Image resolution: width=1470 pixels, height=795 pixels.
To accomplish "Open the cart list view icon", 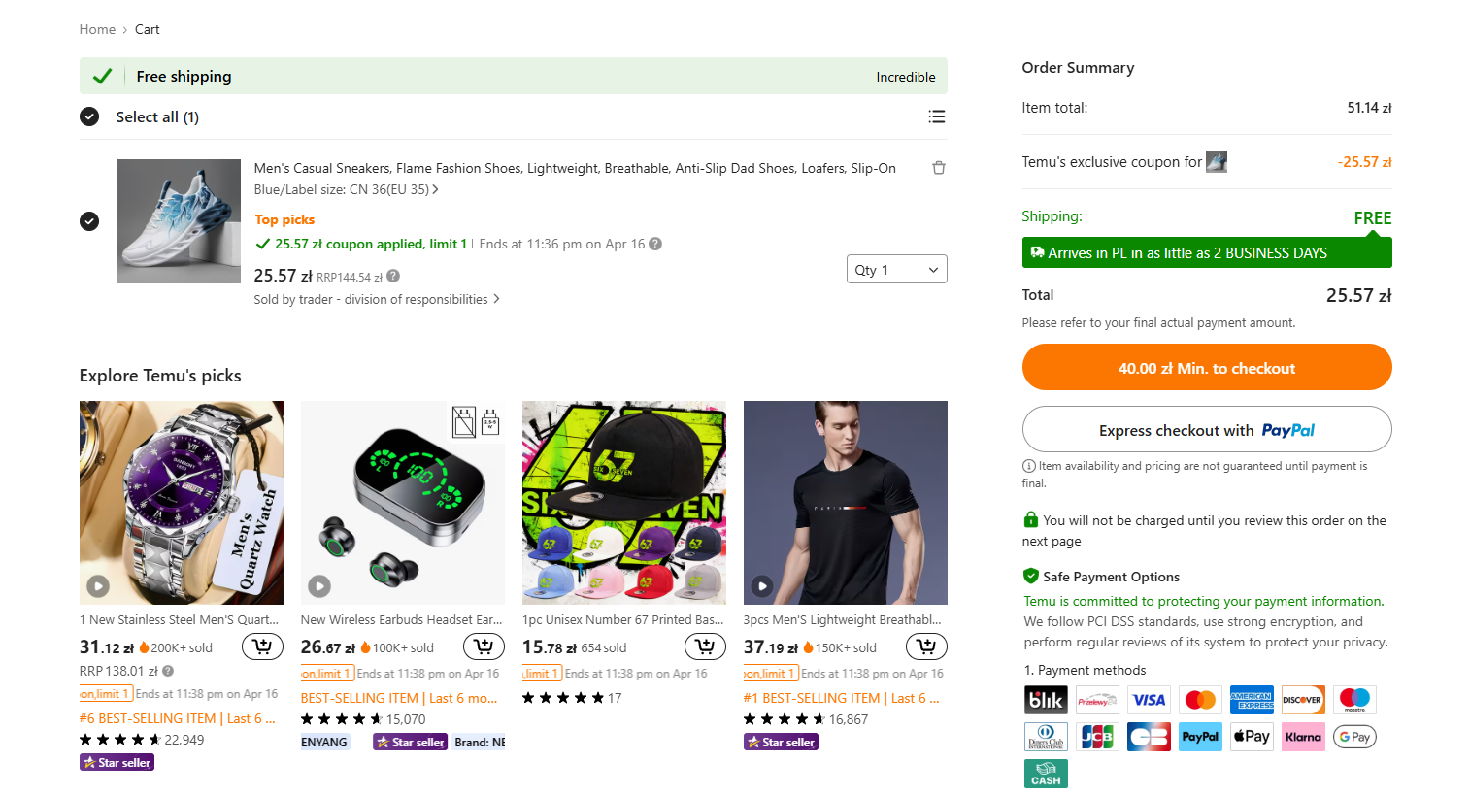I will tap(936, 116).
